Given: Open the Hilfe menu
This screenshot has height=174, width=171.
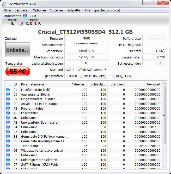Looking at the screenshot, I should click(87, 10).
